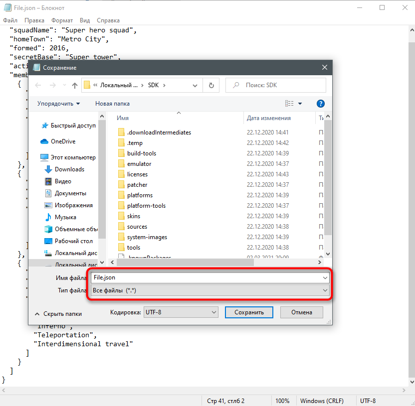Click the Refresh folder icon
Screen dimensions: 415x406
tap(211, 85)
